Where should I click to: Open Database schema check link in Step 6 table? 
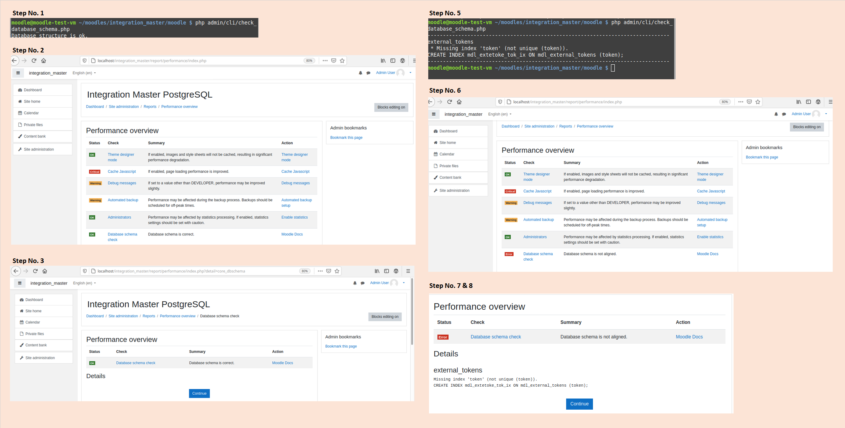538,256
